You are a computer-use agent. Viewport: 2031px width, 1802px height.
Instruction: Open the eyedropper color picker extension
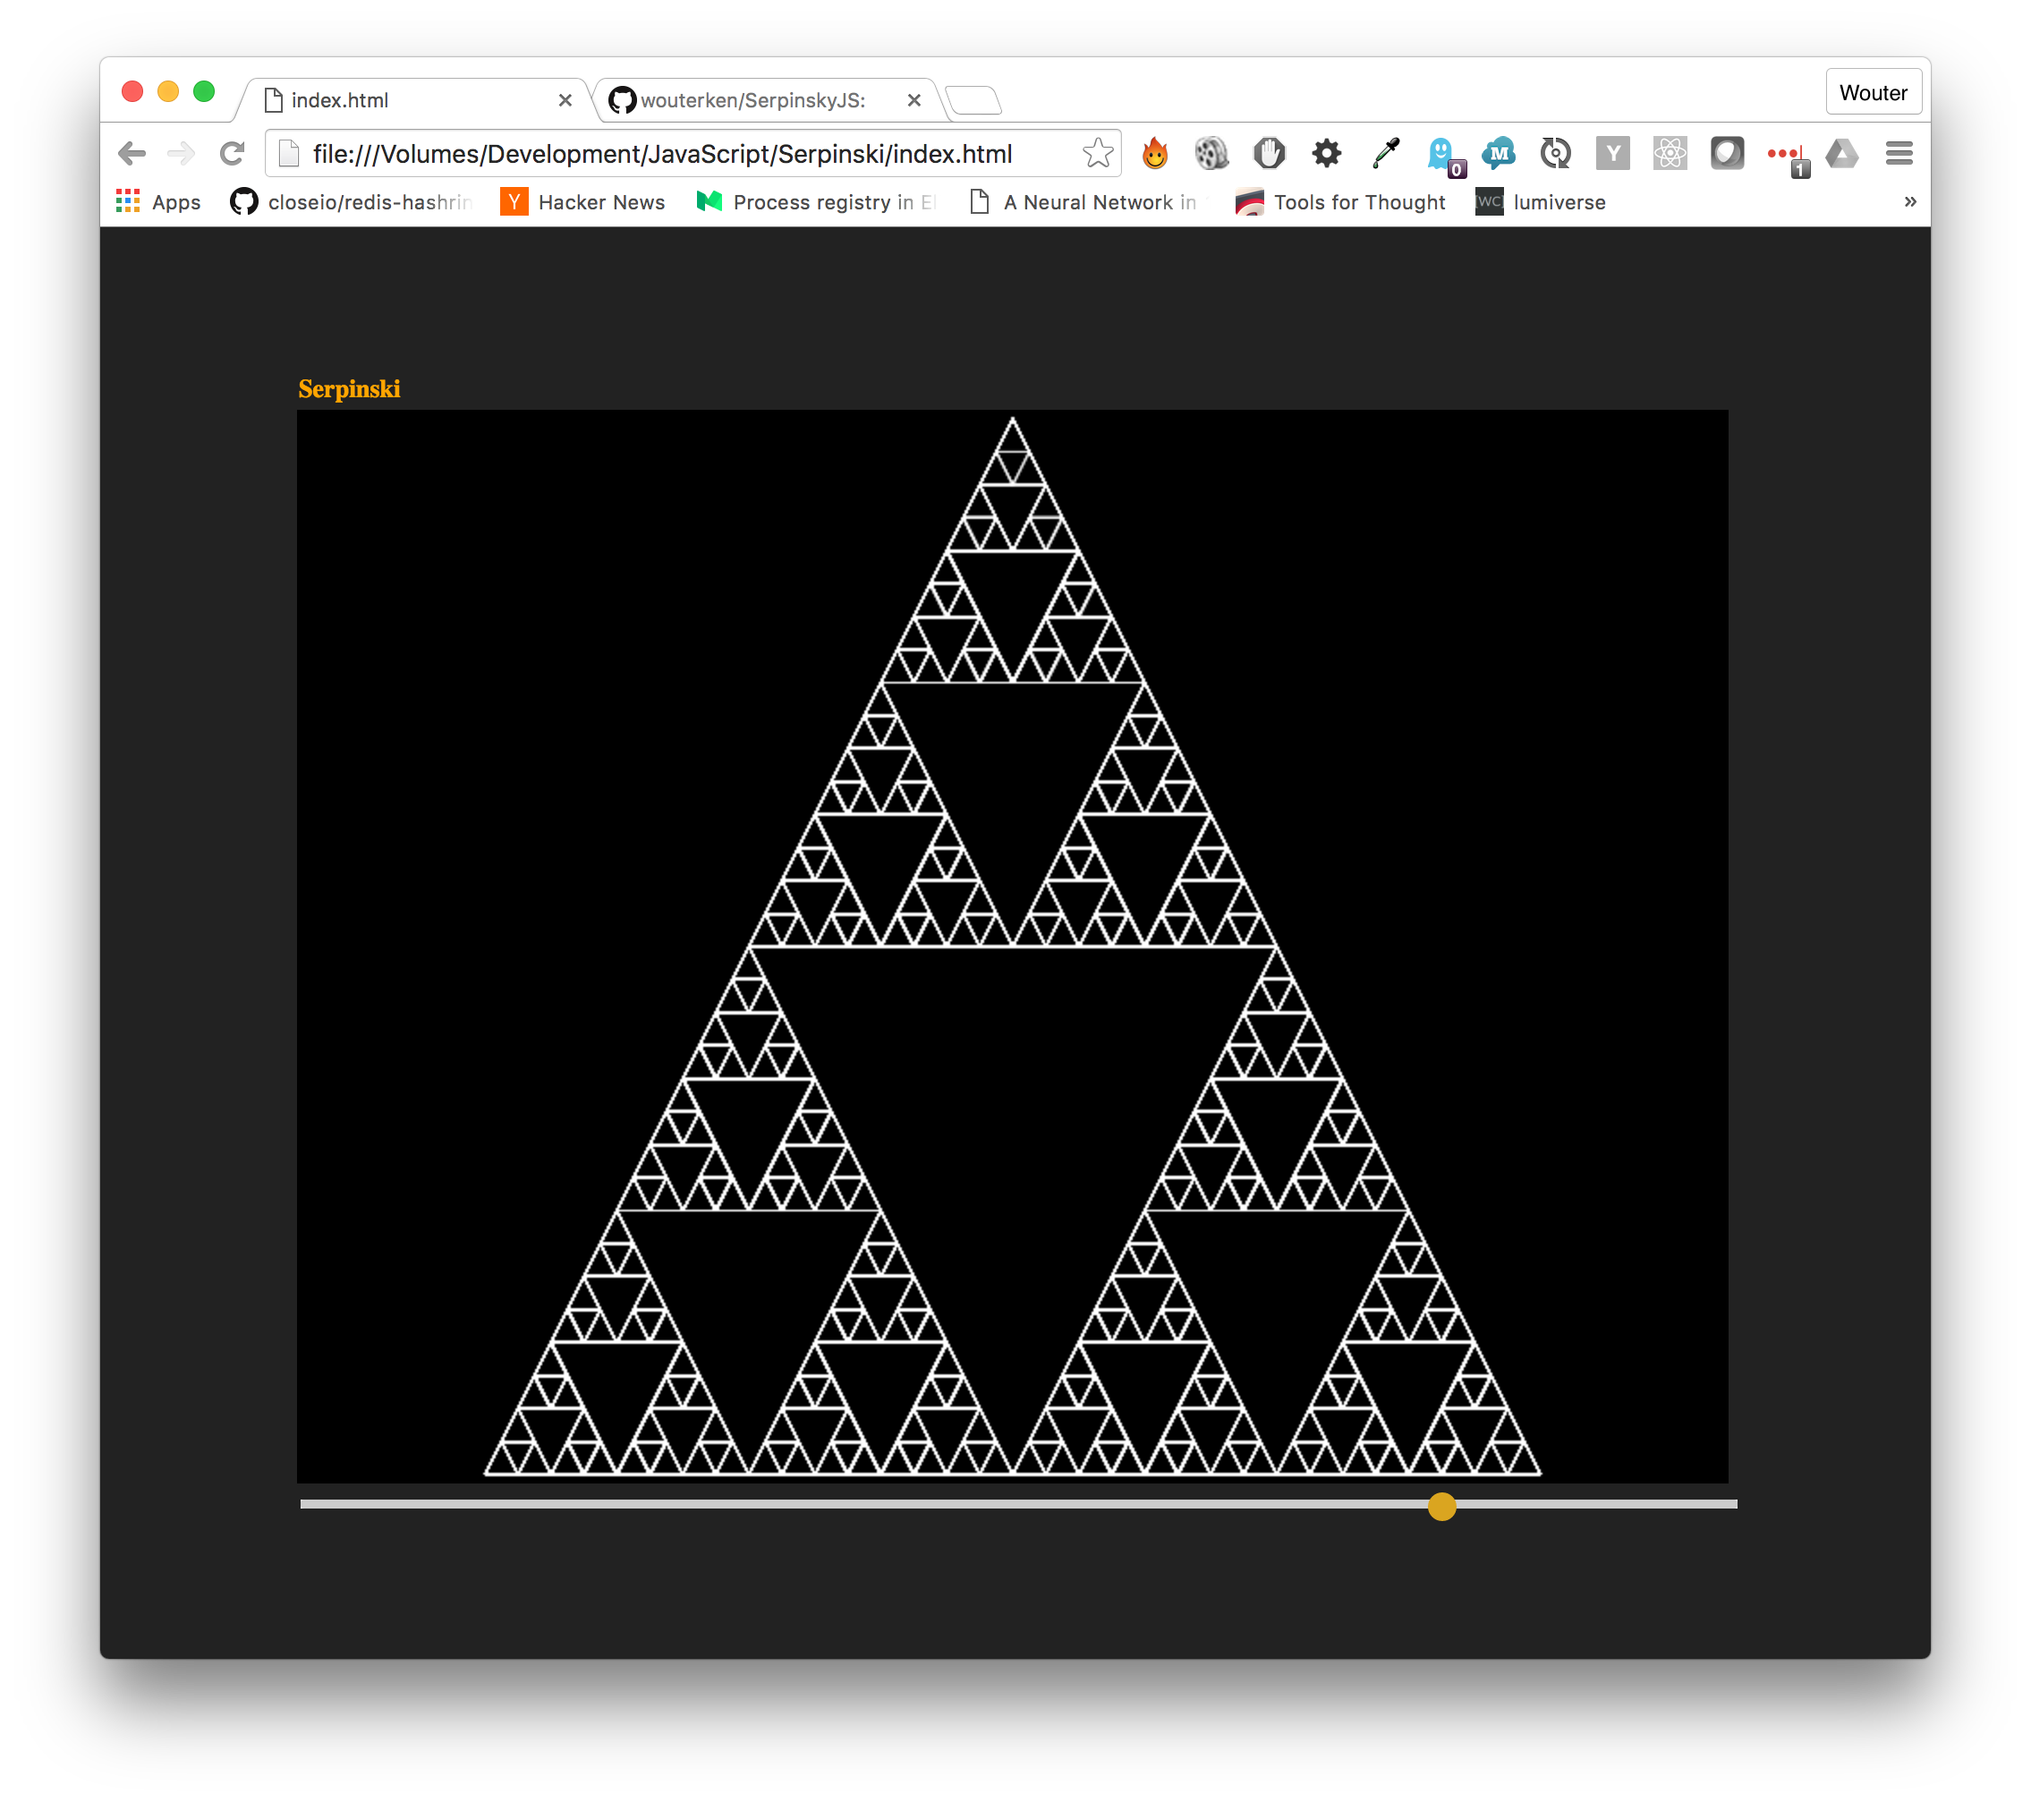pos(1385,153)
